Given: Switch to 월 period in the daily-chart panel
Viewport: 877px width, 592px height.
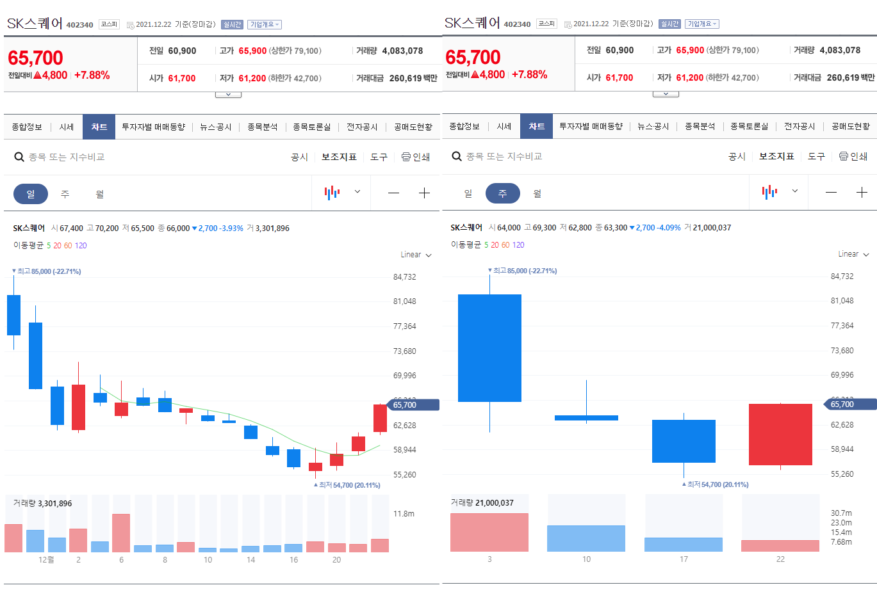Looking at the screenshot, I should click(100, 194).
